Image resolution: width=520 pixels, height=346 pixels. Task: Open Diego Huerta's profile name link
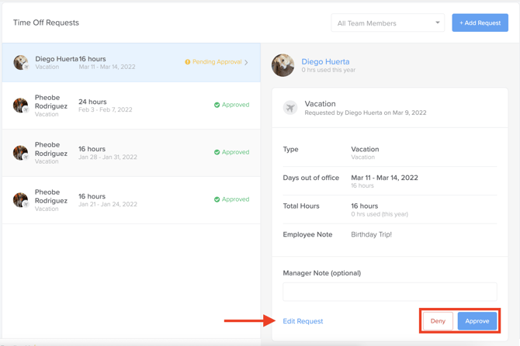click(x=325, y=61)
